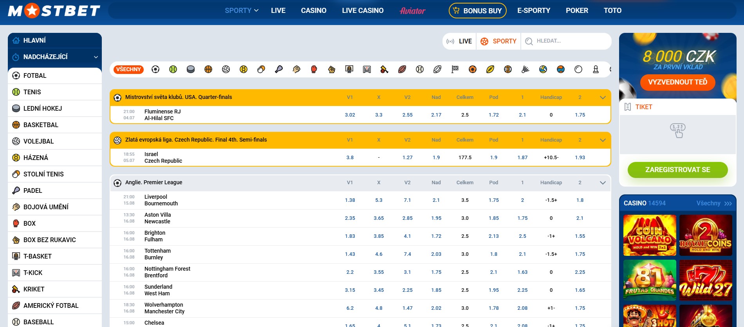Select Czech Republic win odds 1.27
Image resolution: width=744 pixels, height=327 pixels.
tap(407, 158)
